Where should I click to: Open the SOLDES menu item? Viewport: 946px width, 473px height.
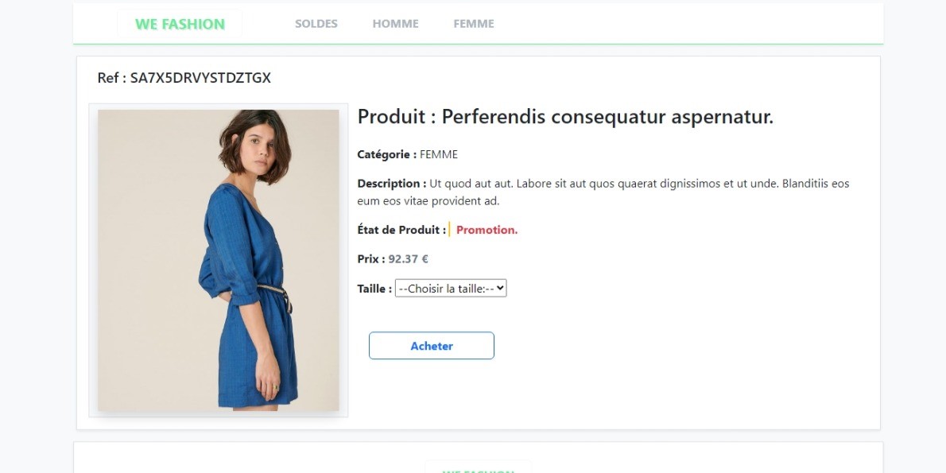[316, 23]
